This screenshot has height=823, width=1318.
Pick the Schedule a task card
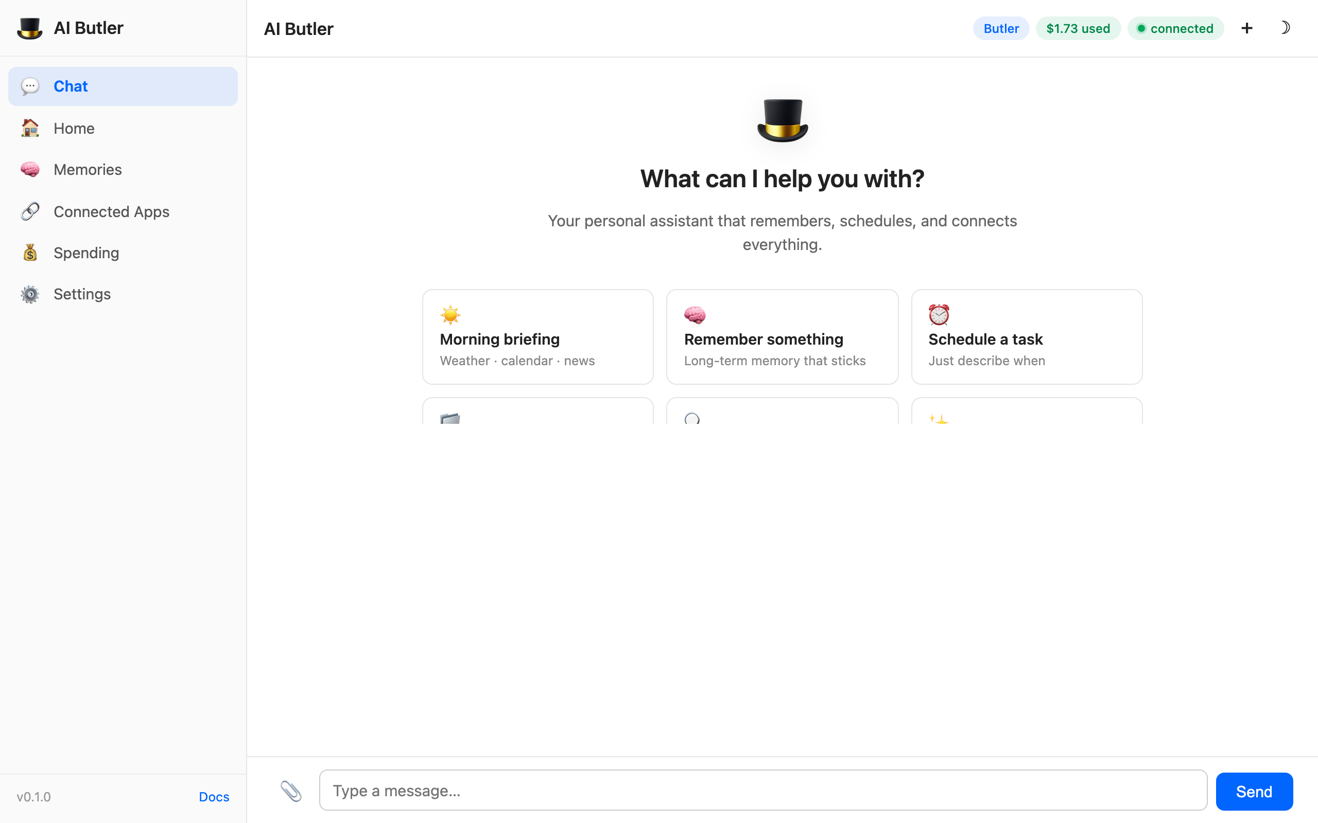pos(1026,337)
